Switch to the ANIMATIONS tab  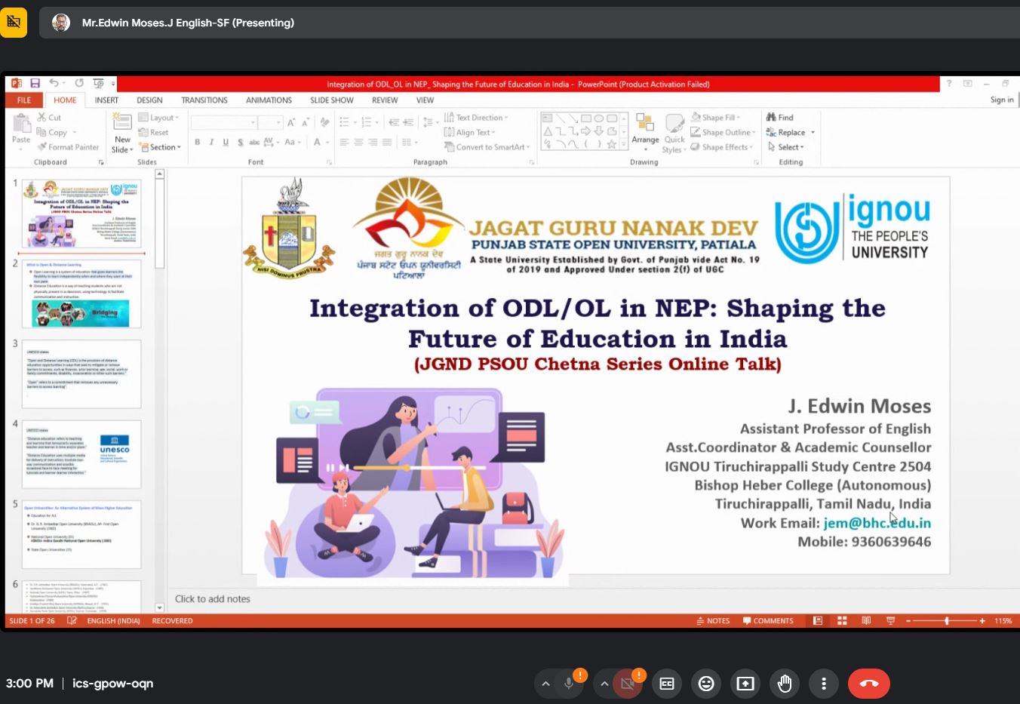coord(269,100)
